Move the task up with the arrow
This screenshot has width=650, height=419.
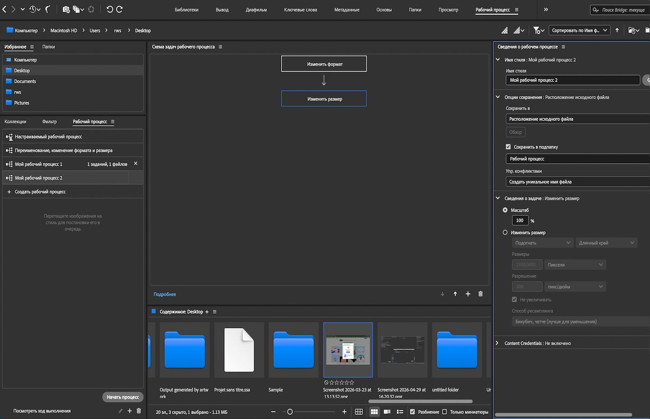click(x=455, y=294)
